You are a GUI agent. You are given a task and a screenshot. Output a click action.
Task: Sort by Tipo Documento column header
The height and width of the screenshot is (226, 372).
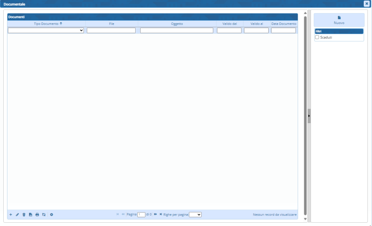[46, 24]
